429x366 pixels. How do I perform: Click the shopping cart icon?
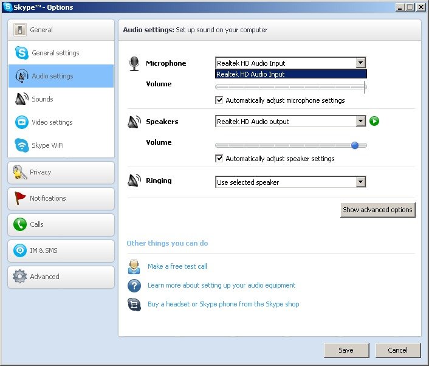tap(134, 305)
